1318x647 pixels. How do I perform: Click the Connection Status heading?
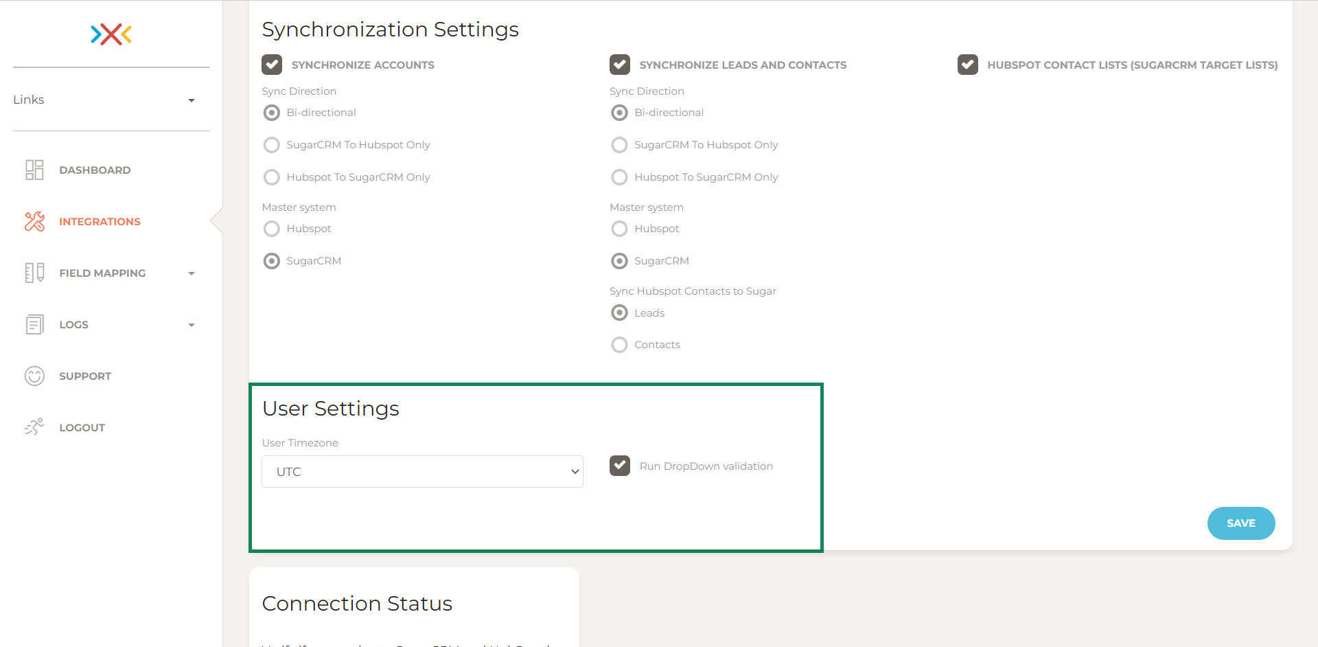point(357,603)
